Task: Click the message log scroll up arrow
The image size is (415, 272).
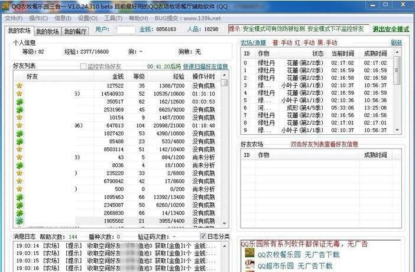Action: coord(225,246)
